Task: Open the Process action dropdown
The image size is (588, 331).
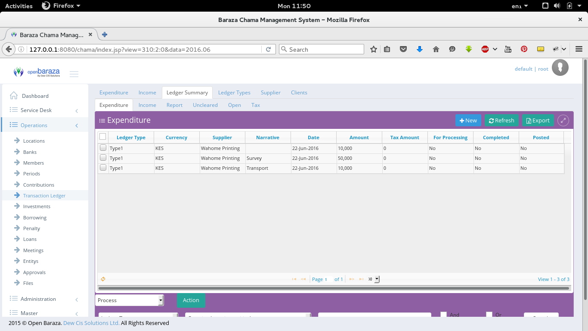Action: 129,300
